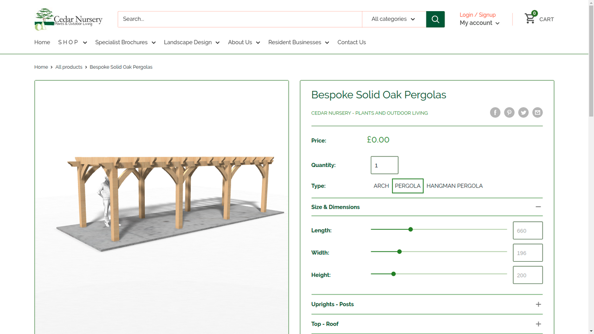This screenshot has height=334, width=594.
Task: Click the Cedar Nursery logo
Action: pyautogui.click(x=68, y=19)
